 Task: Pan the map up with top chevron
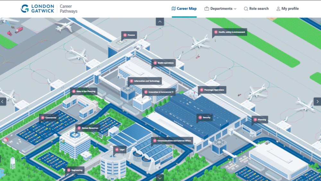pyautogui.click(x=160, y=22)
